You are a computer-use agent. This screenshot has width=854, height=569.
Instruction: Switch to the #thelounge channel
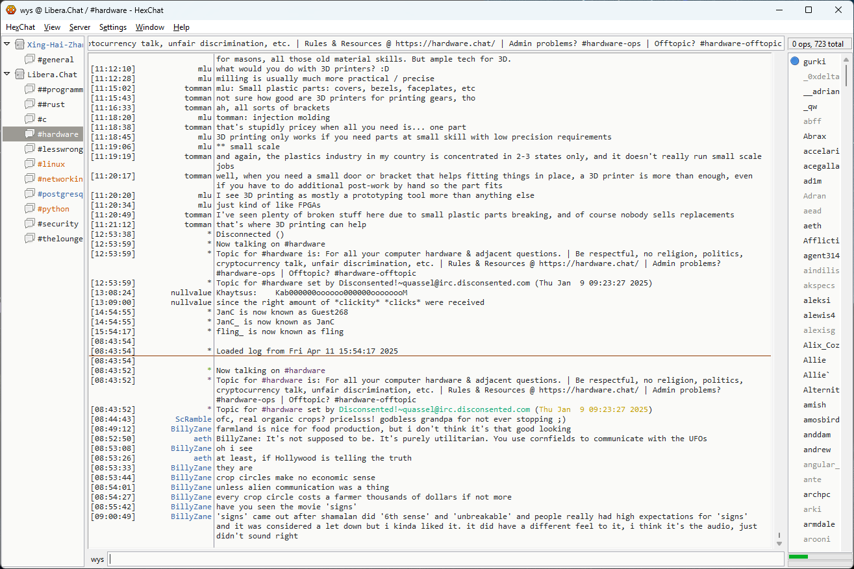point(60,239)
